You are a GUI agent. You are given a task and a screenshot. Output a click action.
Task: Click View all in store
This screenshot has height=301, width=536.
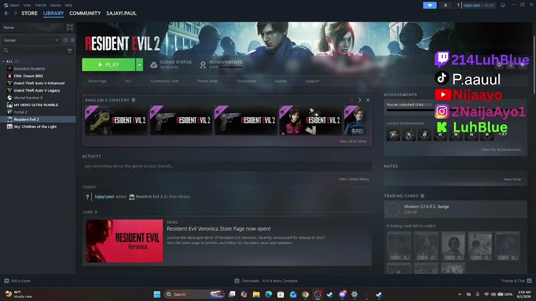point(353,141)
